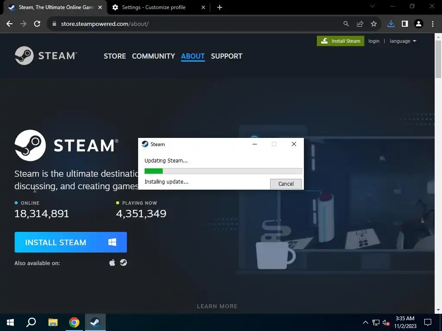442x331 pixels.
Task: Reload the page with refresh icon
Action: coord(37,24)
